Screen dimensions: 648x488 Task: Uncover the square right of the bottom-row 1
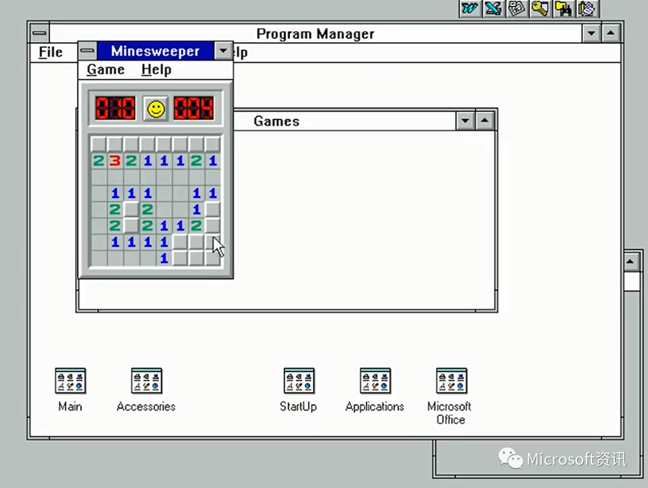coord(180,258)
